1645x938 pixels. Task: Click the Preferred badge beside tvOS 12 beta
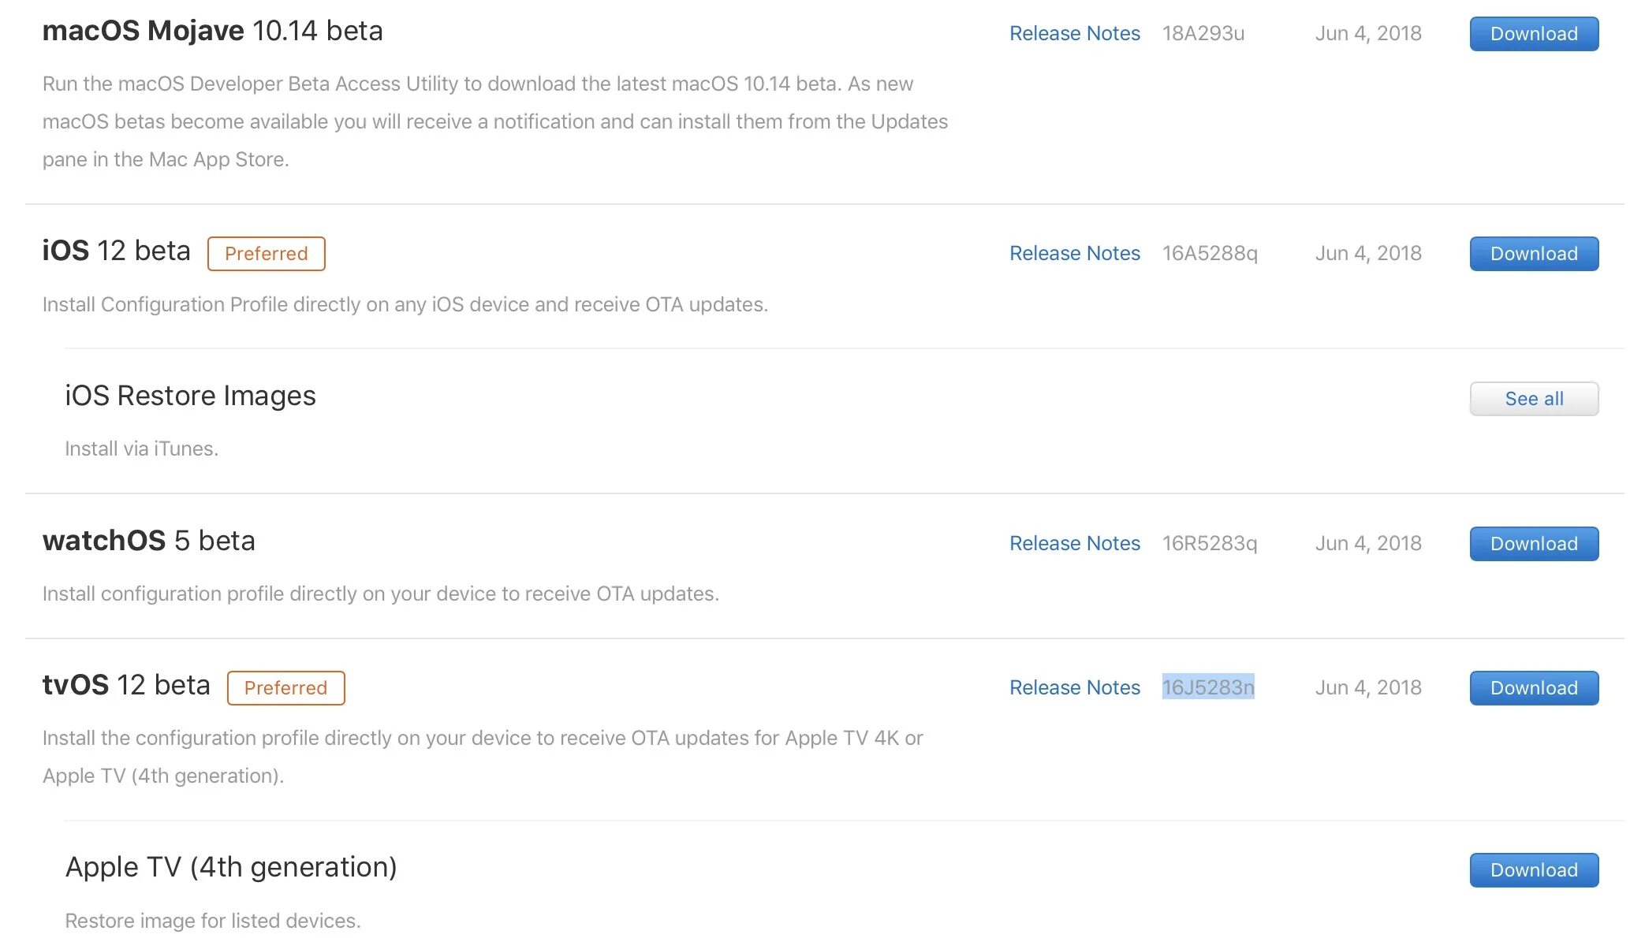coord(285,688)
